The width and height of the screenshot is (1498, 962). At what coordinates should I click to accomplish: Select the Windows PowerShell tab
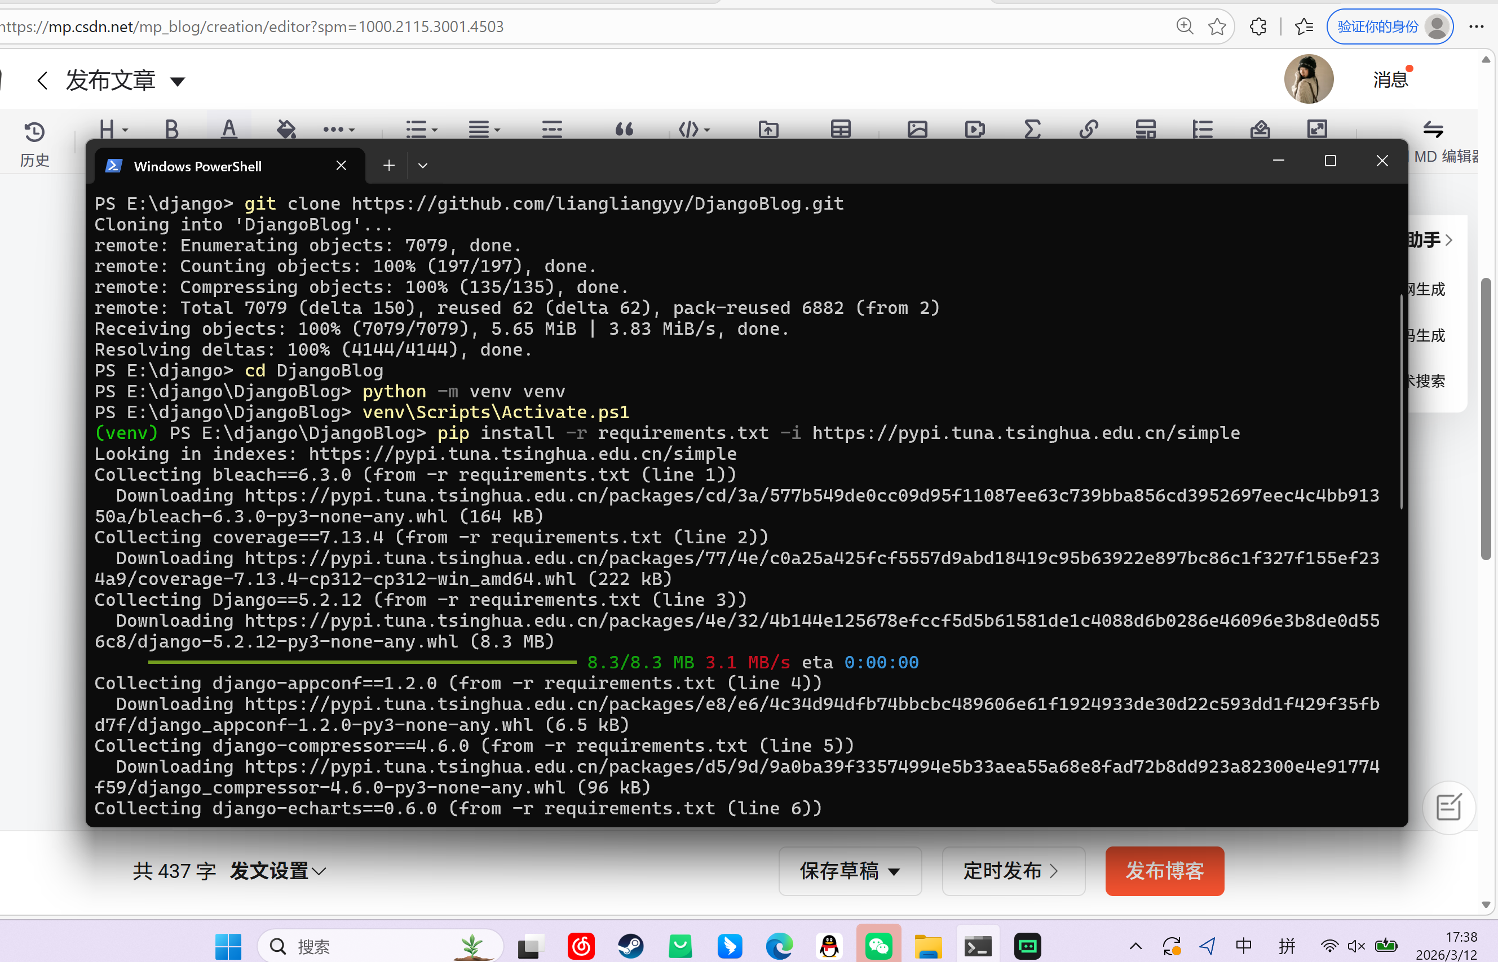pyautogui.click(x=229, y=166)
